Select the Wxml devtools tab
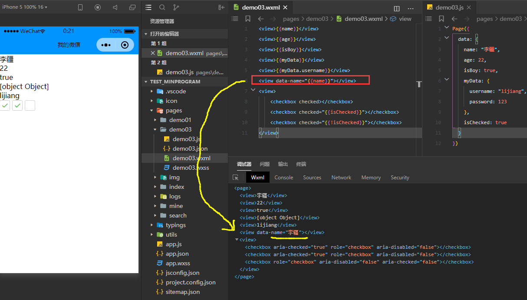 [258, 177]
